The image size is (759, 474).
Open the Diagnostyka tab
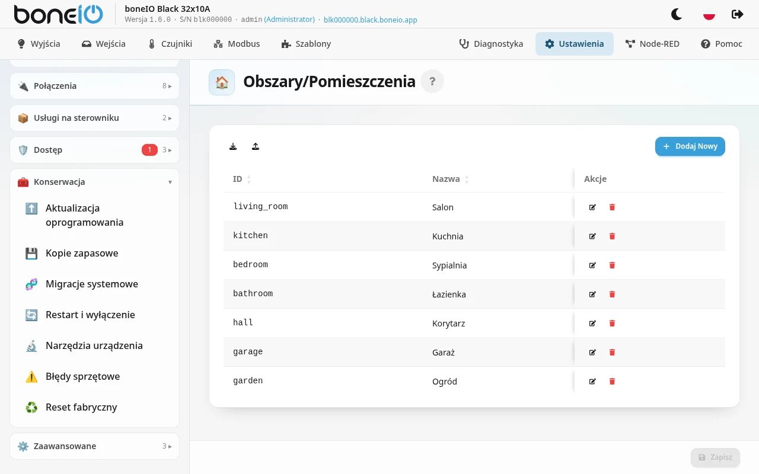tap(491, 44)
